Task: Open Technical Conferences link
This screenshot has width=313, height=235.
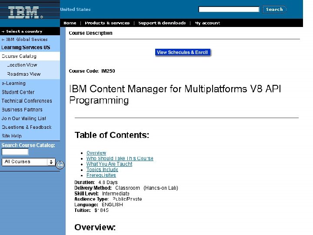Action: pyautogui.click(x=27, y=101)
